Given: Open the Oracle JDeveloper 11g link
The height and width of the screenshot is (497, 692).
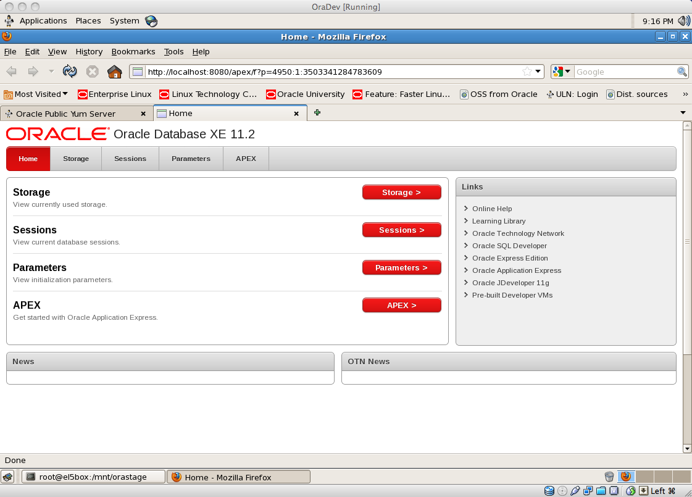Looking at the screenshot, I should click(x=511, y=283).
